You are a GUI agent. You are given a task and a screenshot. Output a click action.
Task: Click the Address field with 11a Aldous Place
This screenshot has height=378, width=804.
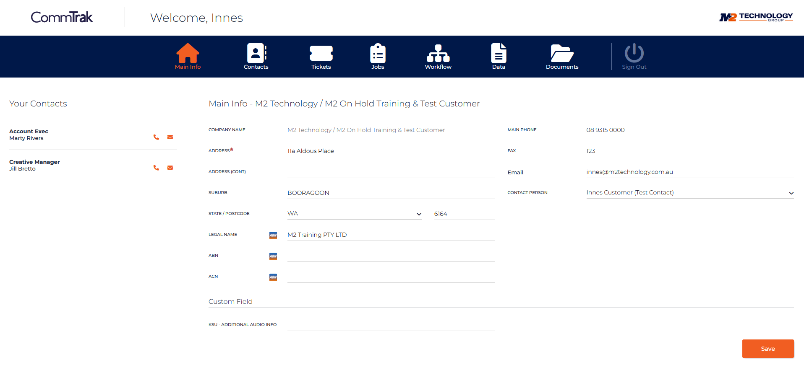pos(391,151)
